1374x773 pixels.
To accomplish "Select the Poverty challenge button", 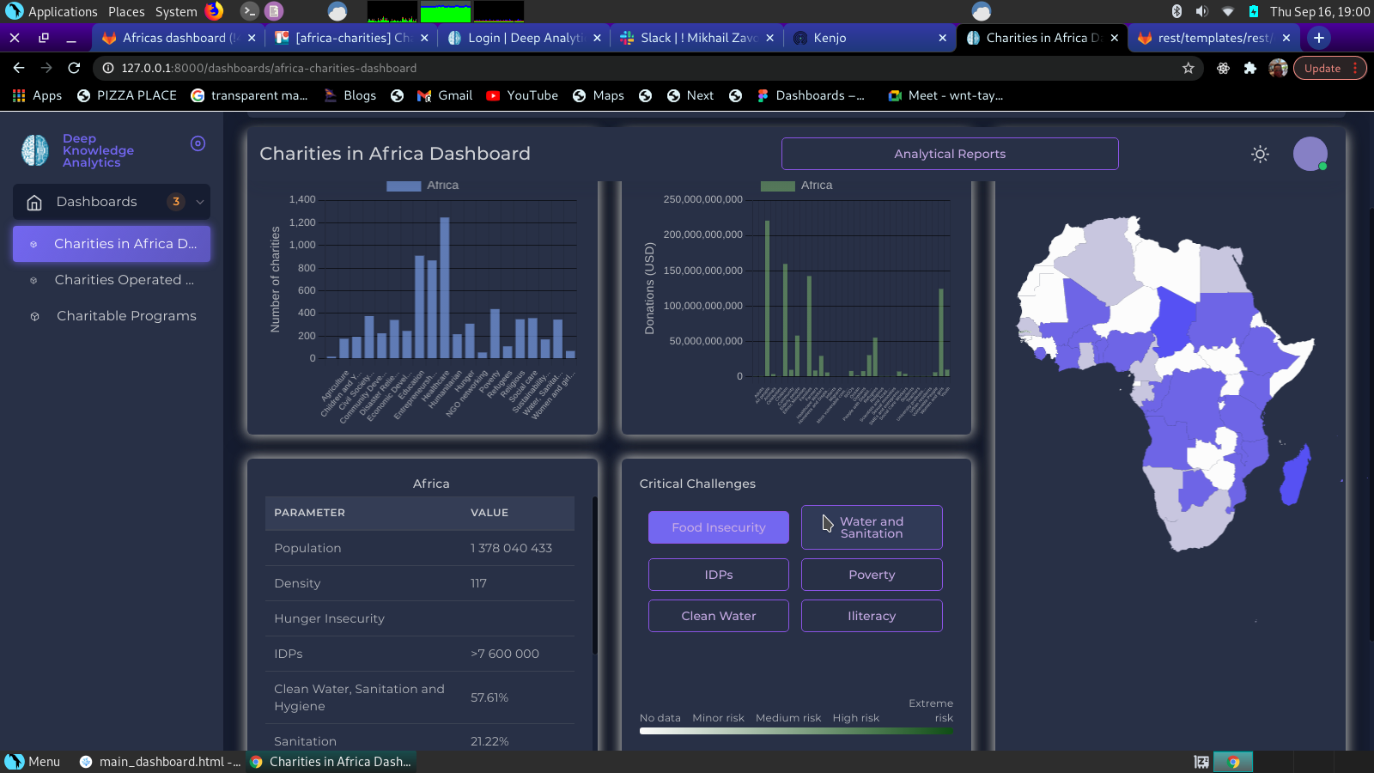I will click(872, 575).
